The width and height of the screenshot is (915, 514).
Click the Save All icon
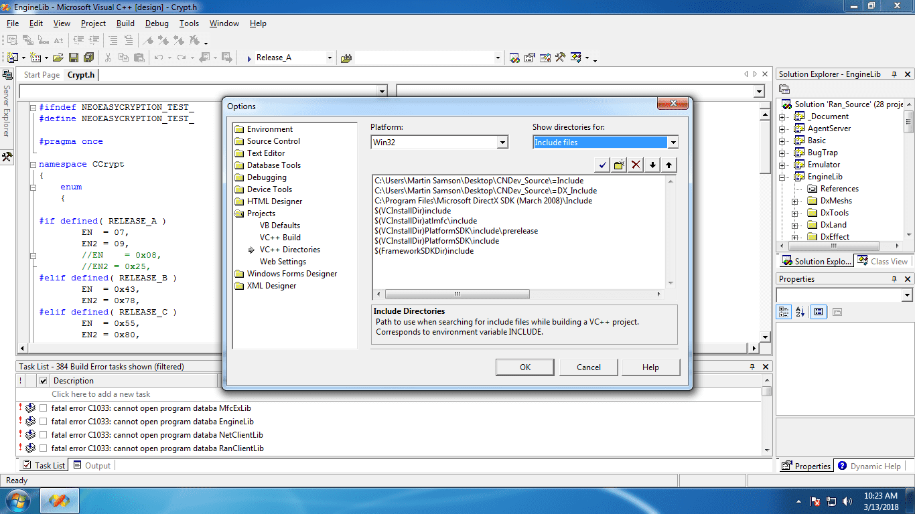click(x=88, y=58)
